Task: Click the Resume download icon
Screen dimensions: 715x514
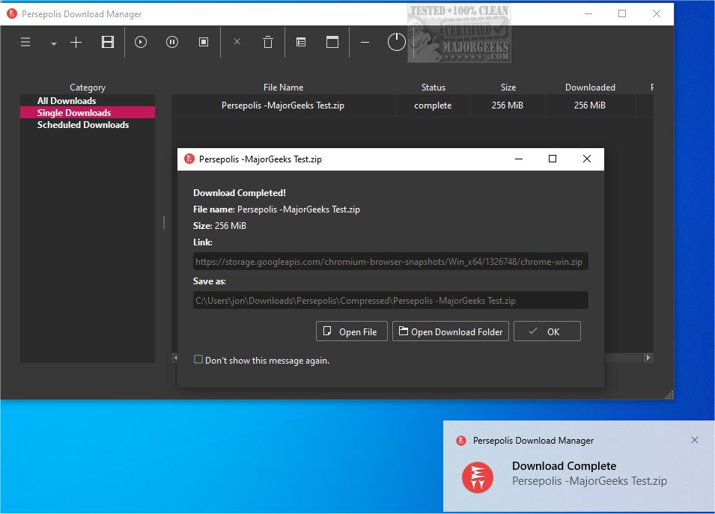Action: pos(140,42)
